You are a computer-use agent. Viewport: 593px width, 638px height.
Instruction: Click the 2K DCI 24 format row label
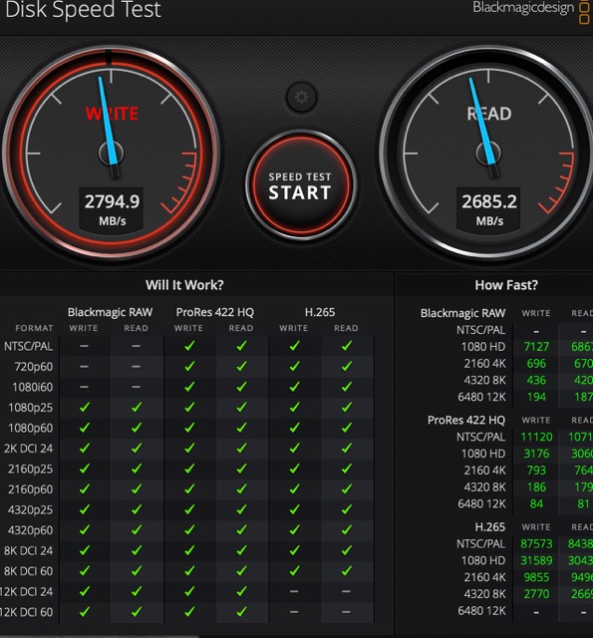point(28,449)
